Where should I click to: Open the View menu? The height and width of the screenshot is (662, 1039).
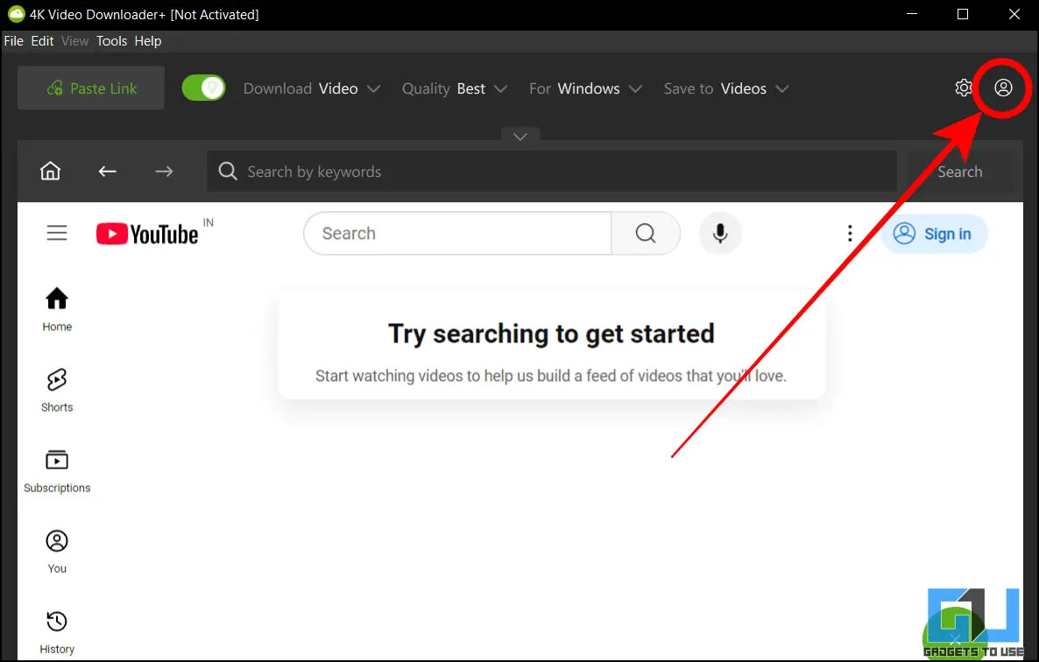pos(74,41)
